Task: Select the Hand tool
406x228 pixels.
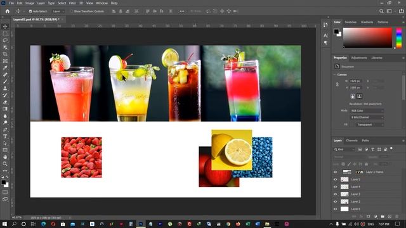Action: click(x=5, y=157)
